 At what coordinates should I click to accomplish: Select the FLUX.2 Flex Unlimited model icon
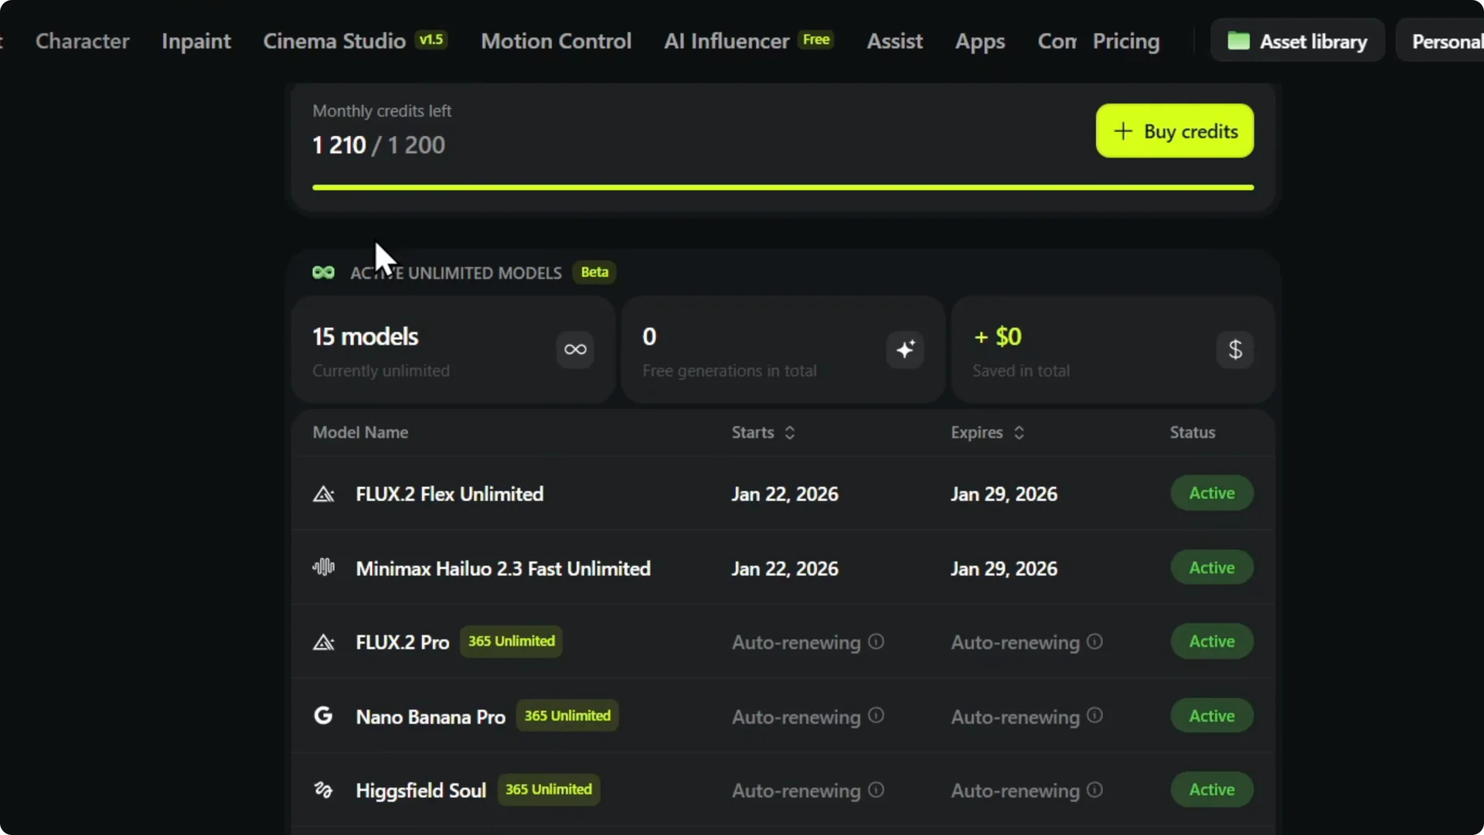pos(324,494)
